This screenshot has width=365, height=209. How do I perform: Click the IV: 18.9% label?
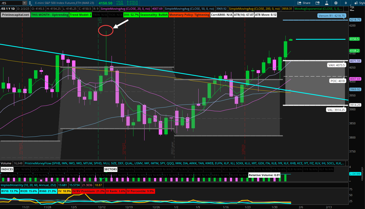(x=64, y=191)
